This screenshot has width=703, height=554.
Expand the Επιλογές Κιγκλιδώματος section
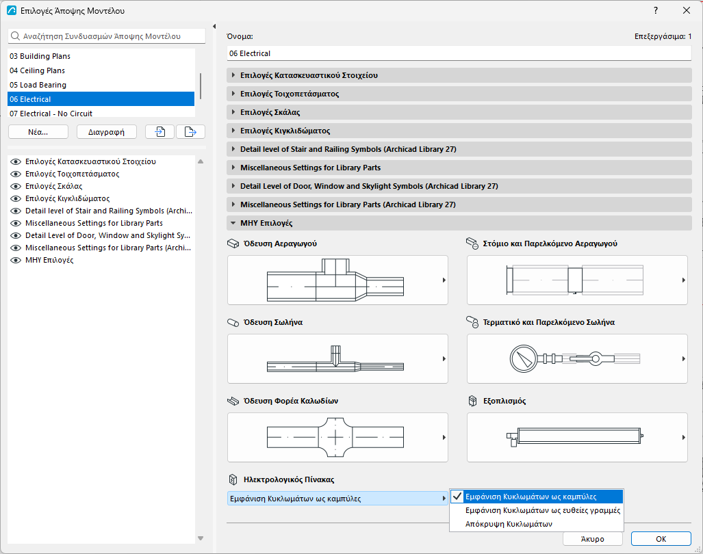click(x=459, y=131)
